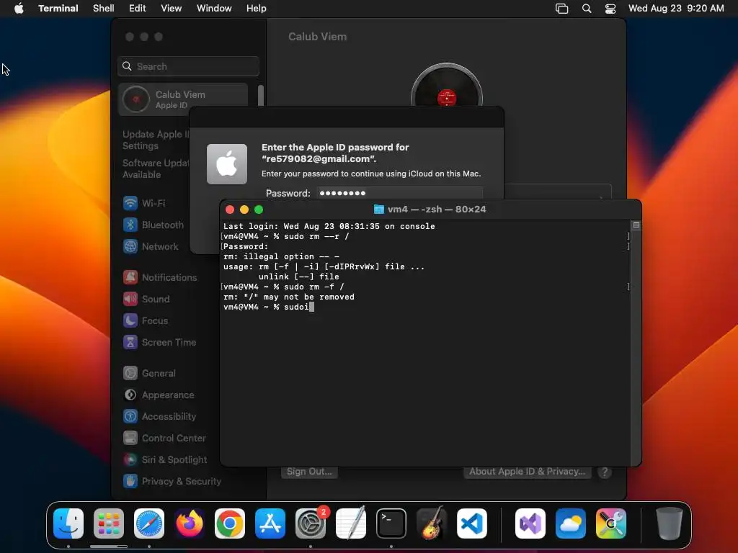Open purple Visual Studio app in dock
Image resolution: width=738 pixels, height=553 pixels.
point(530,523)
